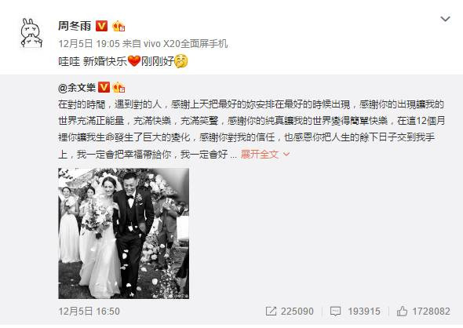Like the post via the thumbs-up icon
Viewport: 463px width, 328px height.
[x=402, y=311]
